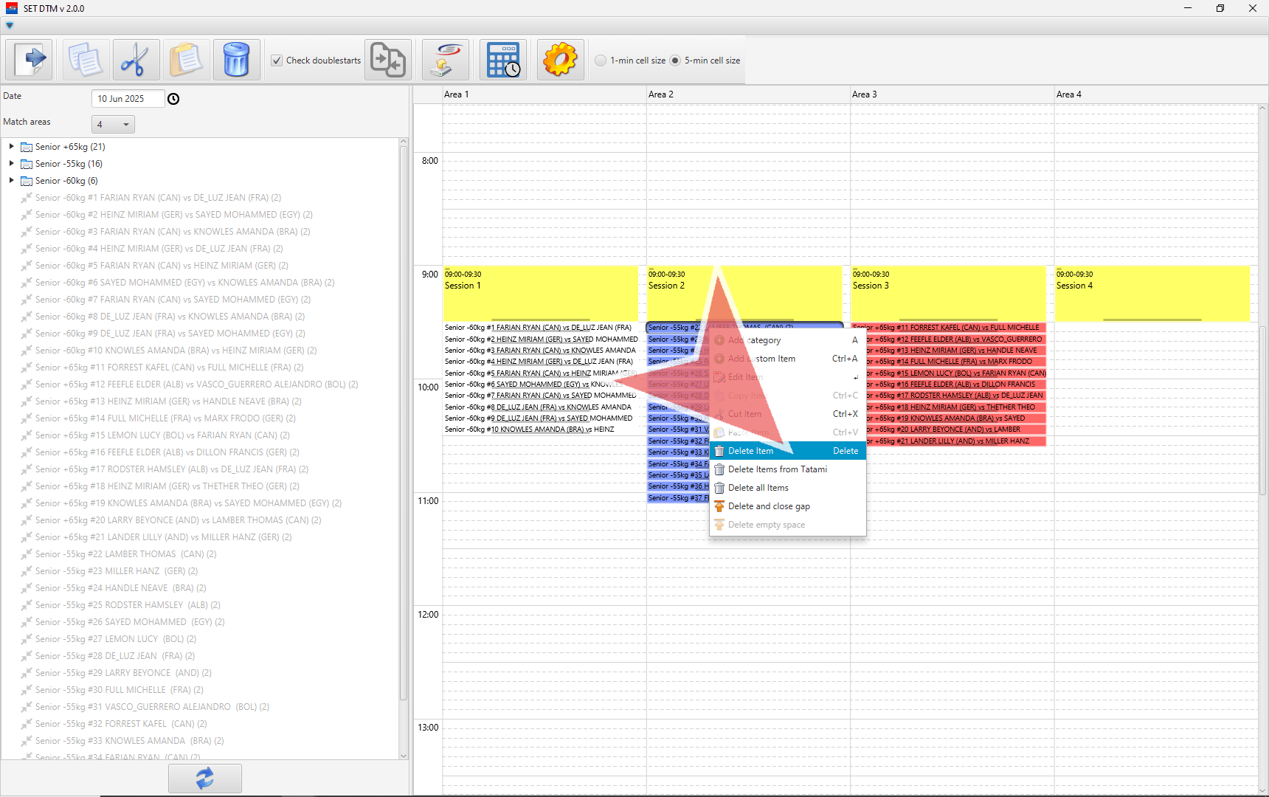1269x797 pixels.
Task: Click the yellow Session 4 block
Action: (1152, 294)
